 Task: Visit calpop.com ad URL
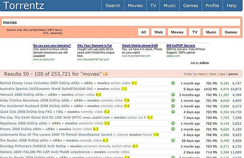[x=173, y=56]
